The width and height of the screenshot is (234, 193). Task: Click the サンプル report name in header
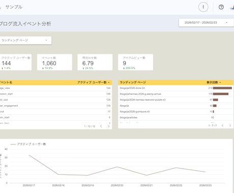click(14, 7)
